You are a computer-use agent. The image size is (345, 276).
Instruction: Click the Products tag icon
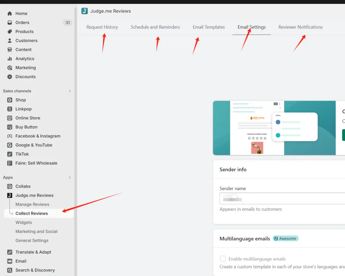coord(10,32)
